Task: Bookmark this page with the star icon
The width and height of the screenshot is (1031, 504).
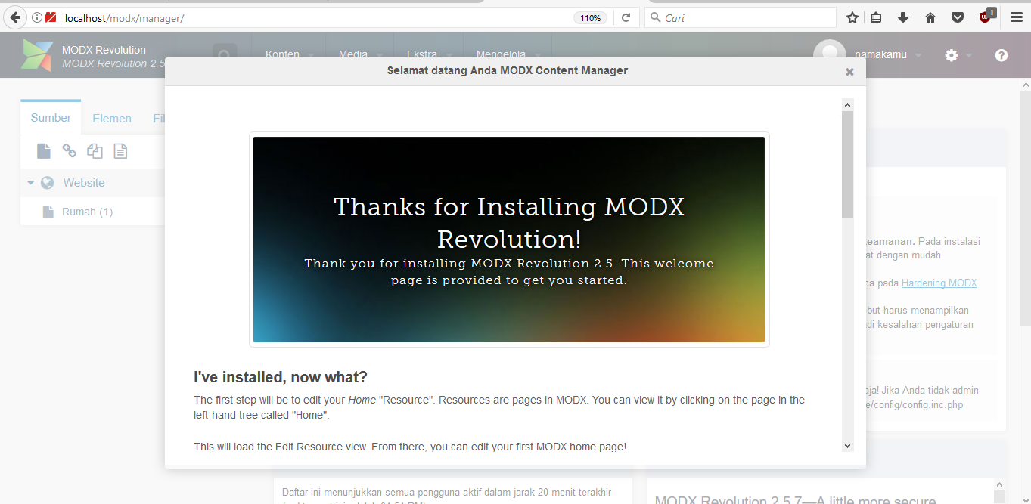Action: pos(852,17)
